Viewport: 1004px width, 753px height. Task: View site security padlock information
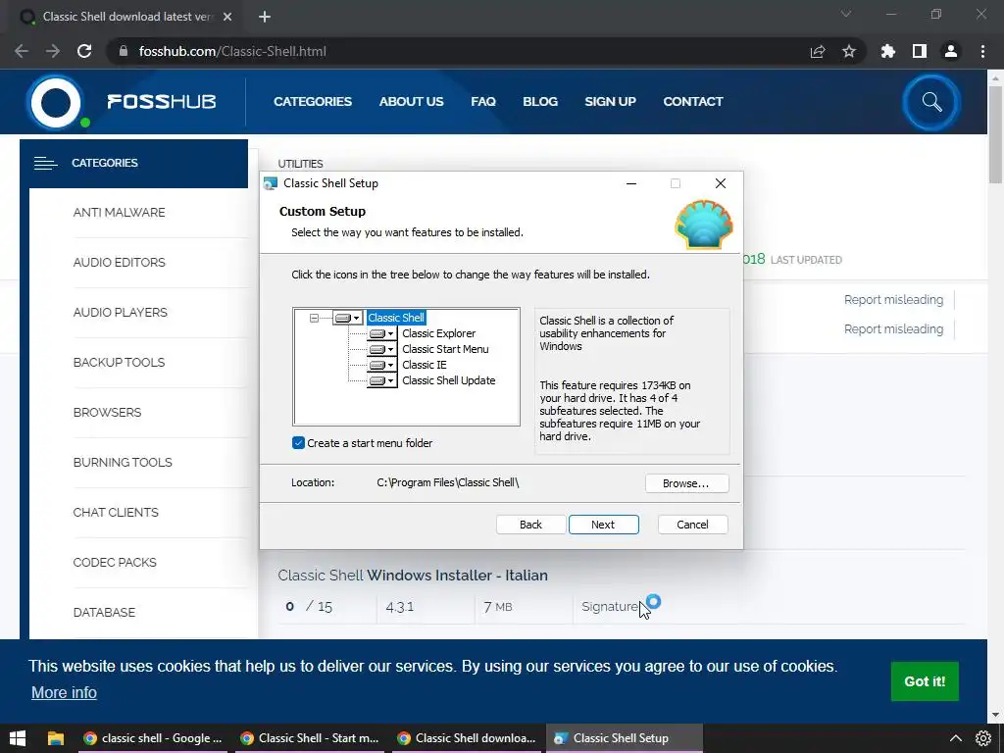click(124, 51)
